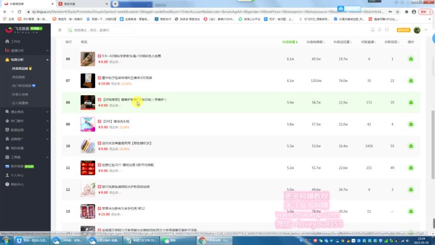The image size is (435, 245).
Task: Click green action icon for rank 07
Action: 411,80
